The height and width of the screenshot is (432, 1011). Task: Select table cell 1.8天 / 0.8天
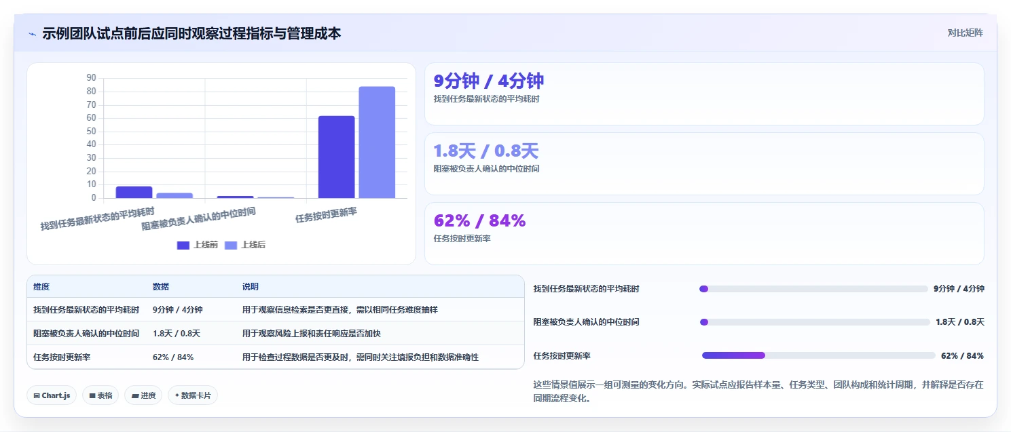coord(176,333)
